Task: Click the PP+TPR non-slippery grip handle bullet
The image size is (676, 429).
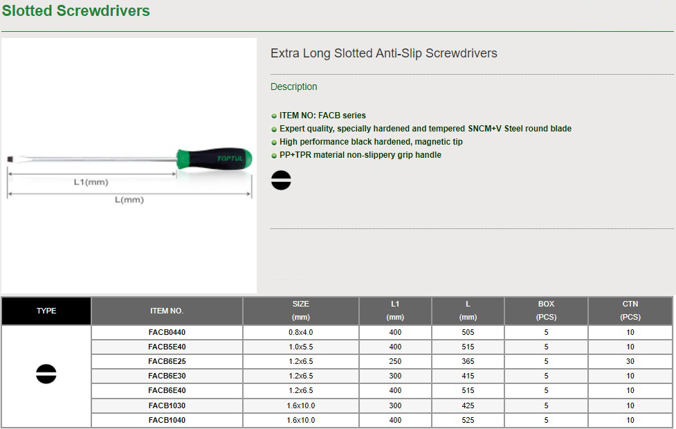Action: coord(360,155)
